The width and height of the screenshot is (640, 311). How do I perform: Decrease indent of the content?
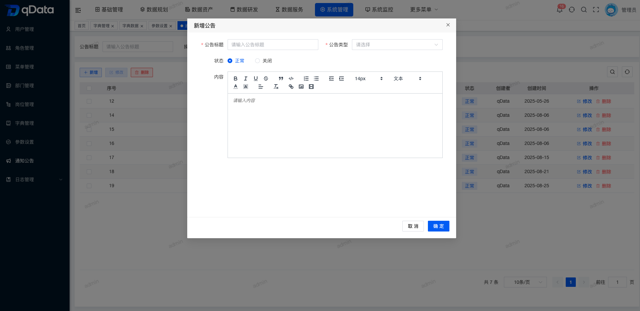(331, 79)
